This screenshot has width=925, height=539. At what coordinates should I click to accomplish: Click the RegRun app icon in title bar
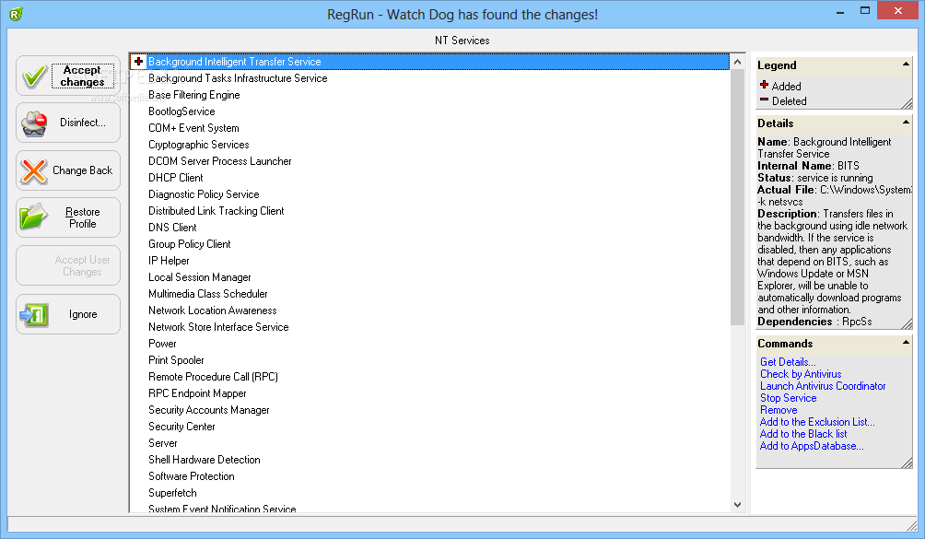16,14
